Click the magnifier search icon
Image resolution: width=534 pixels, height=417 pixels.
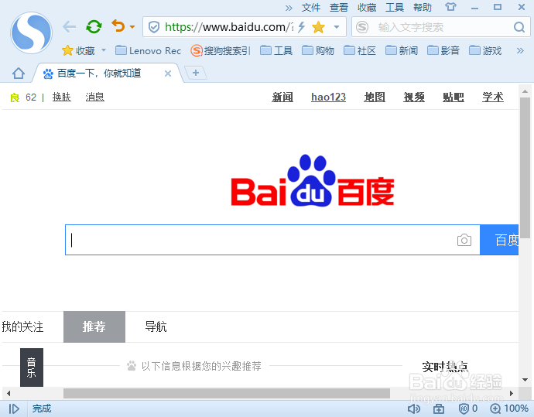(x=519, y=27)
